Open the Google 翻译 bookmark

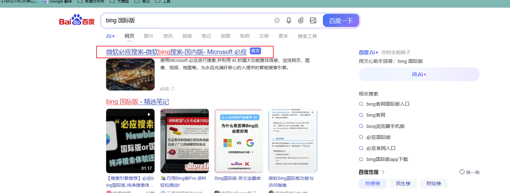tap(57, 2)
